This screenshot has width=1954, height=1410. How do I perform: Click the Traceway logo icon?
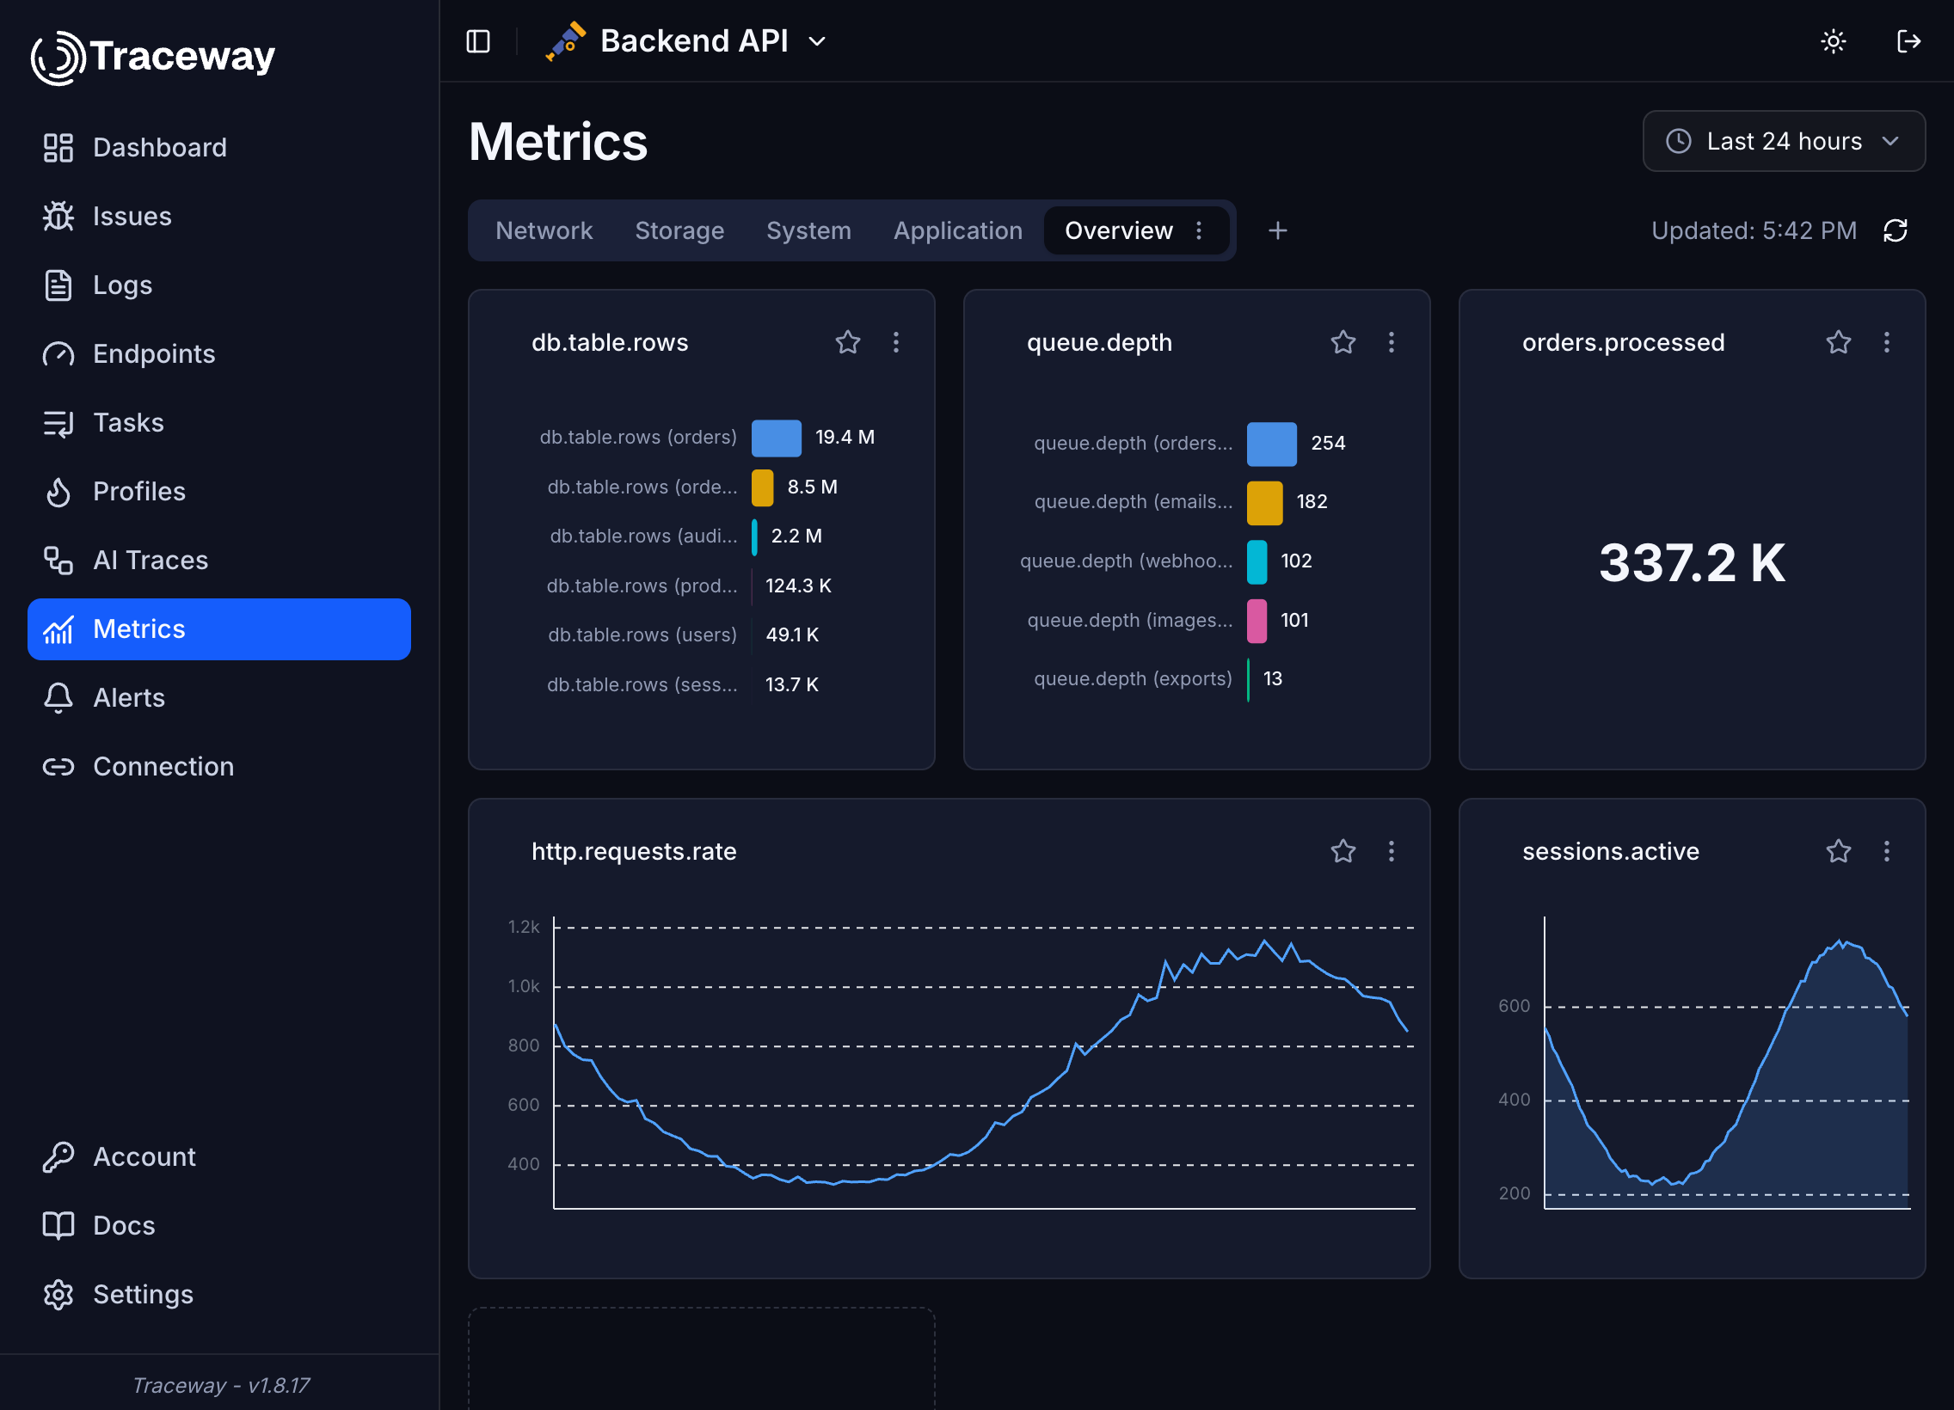[58, 58]
